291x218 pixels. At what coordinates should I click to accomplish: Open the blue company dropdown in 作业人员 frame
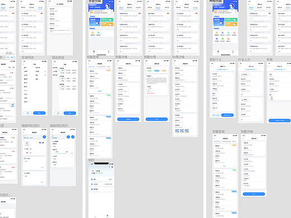(251, 69)
